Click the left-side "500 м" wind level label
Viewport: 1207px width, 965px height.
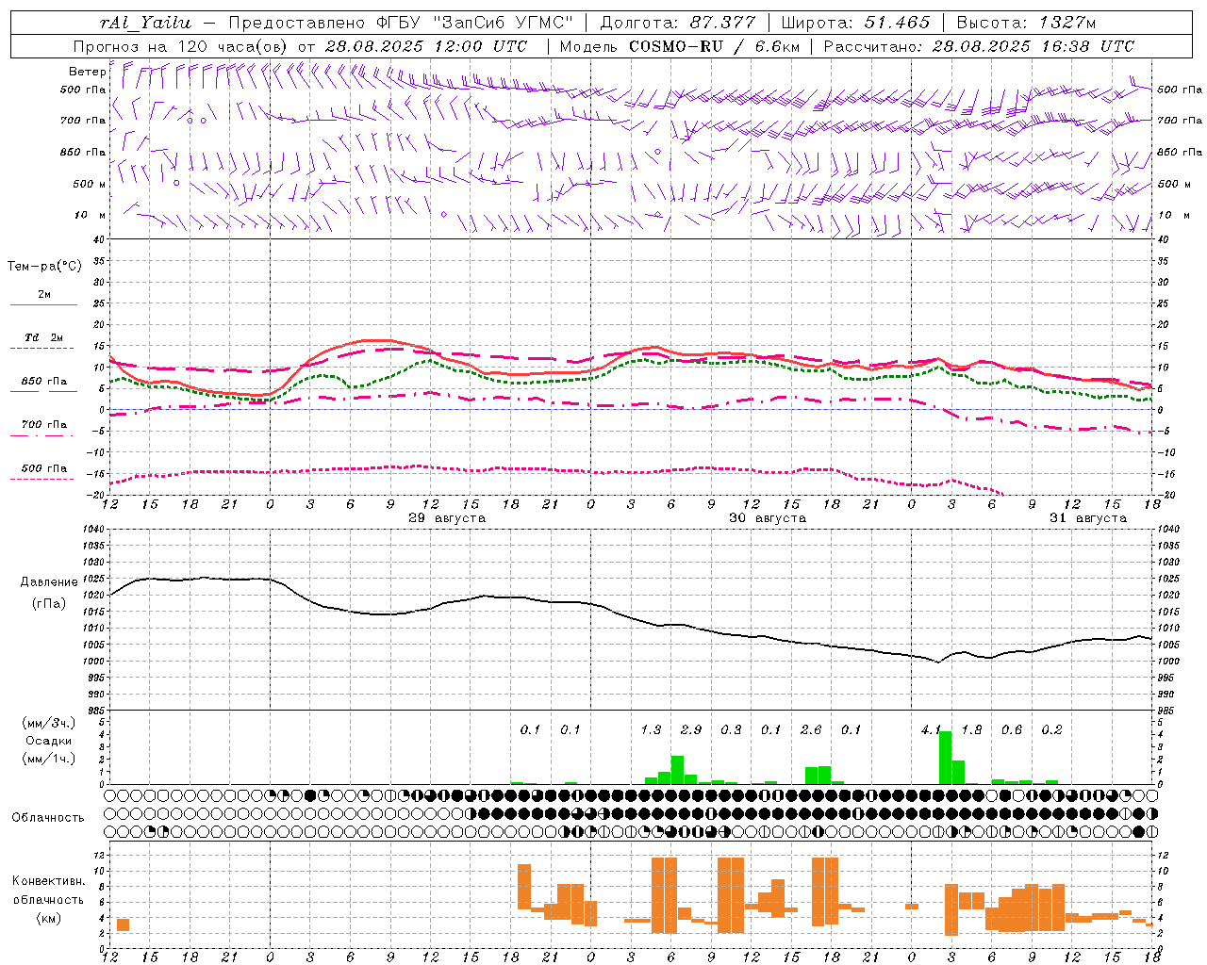90,184
